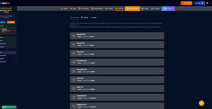The height and width of the screenshot is (109, 212).
Task: Expand the Platinum VIP row chevron
Action: pyautogui.click(x=161, y=62)
